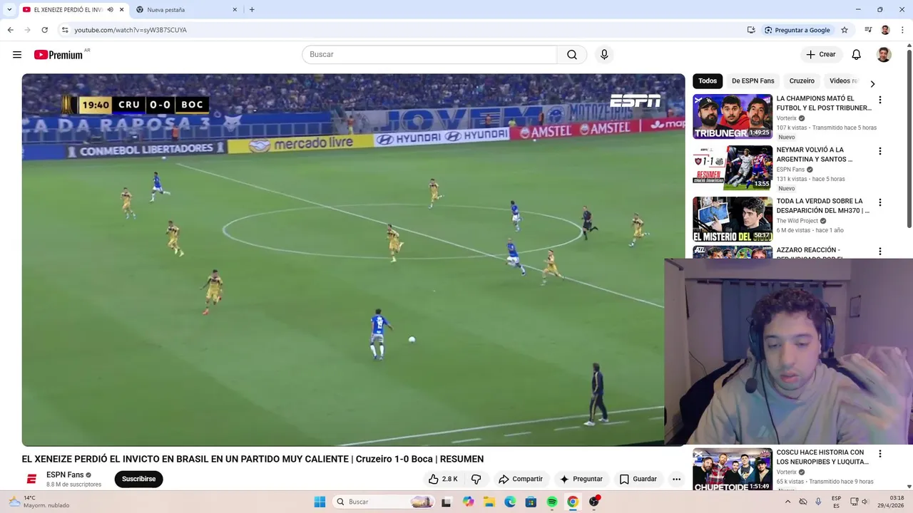Screen dimensions: 913x513
Task: Open options menu for Vorterix Champions video
Action: click(879, 100)
